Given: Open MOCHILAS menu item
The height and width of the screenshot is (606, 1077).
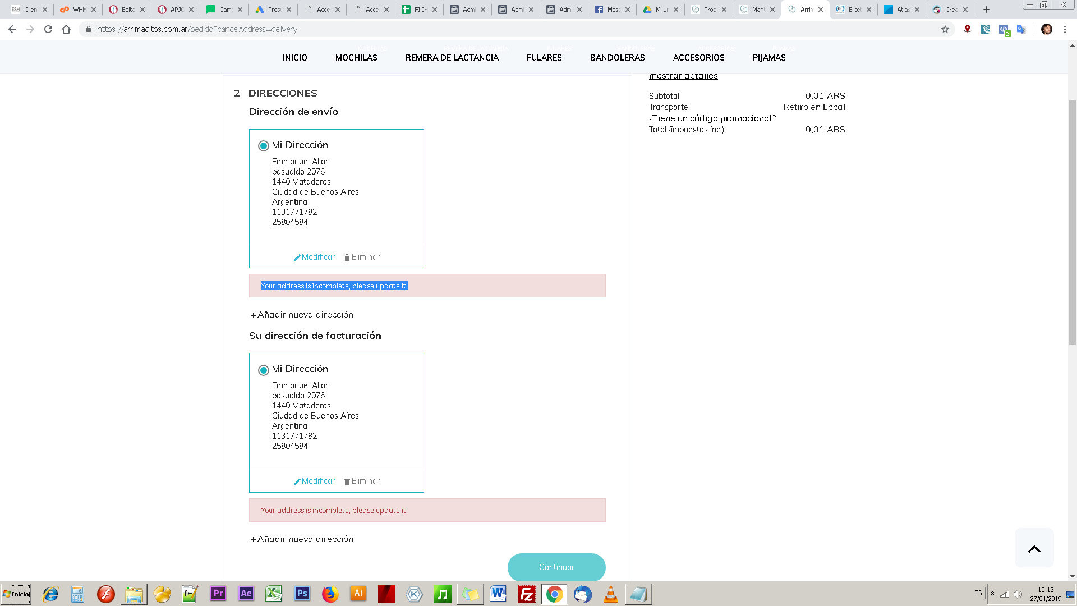Looking at the screenshot, I should click(356, 58).
